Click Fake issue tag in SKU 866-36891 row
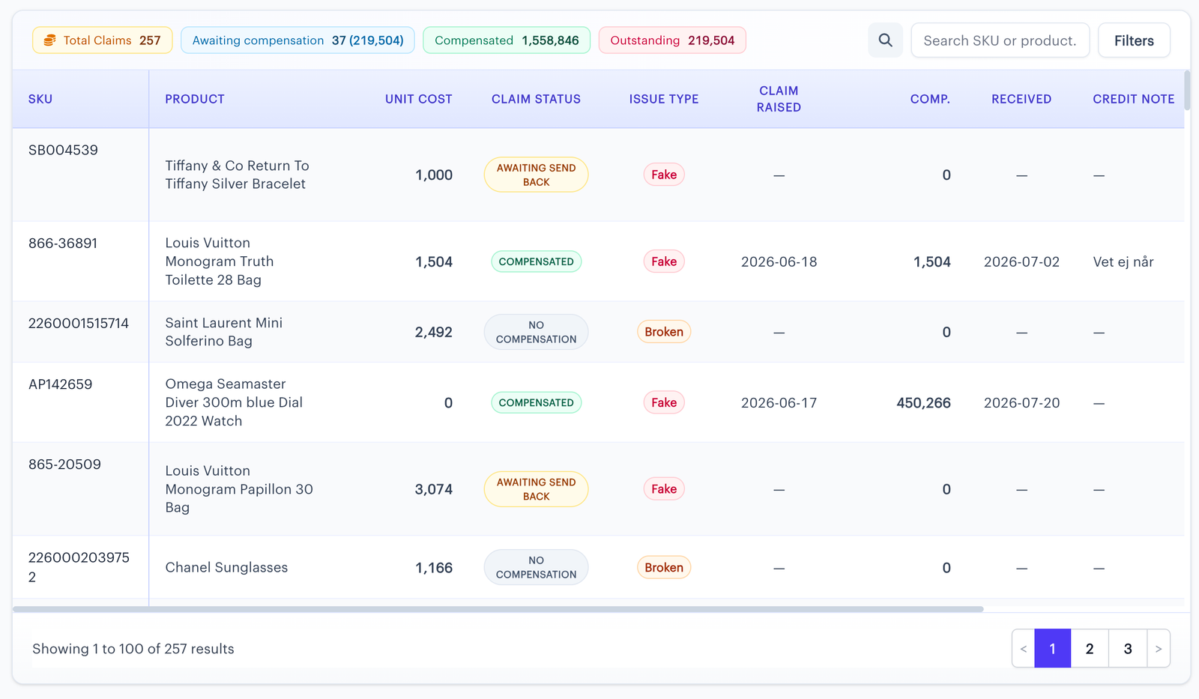The height and width of the screenshot is (699, 1199). 664,261
